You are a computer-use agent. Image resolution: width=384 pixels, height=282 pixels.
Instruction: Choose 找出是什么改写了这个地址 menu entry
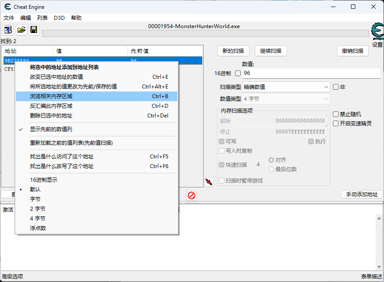tap(62, 166)
